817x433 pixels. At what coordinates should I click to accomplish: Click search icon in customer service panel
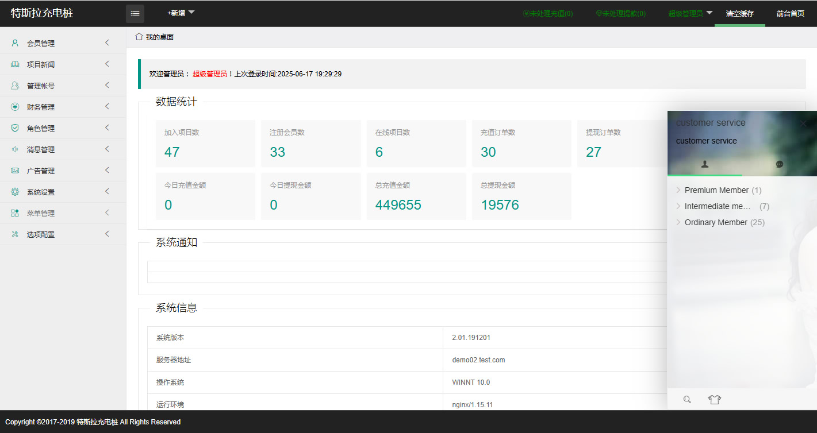(687, 400)
